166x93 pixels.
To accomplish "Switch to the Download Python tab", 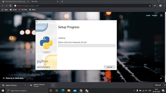I will click(x=15, y=2).
